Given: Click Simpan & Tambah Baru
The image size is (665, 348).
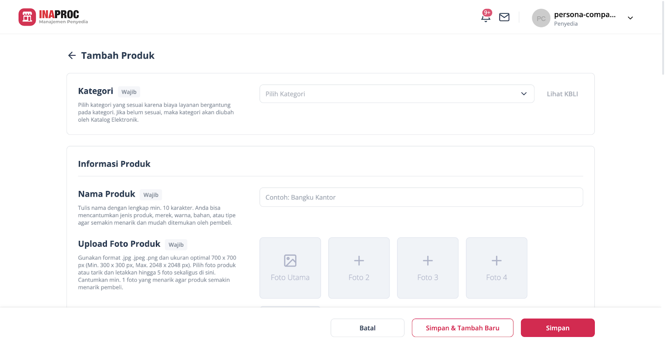Looking at the screenshot, I should pyautogui.click(x=462, y=328).
